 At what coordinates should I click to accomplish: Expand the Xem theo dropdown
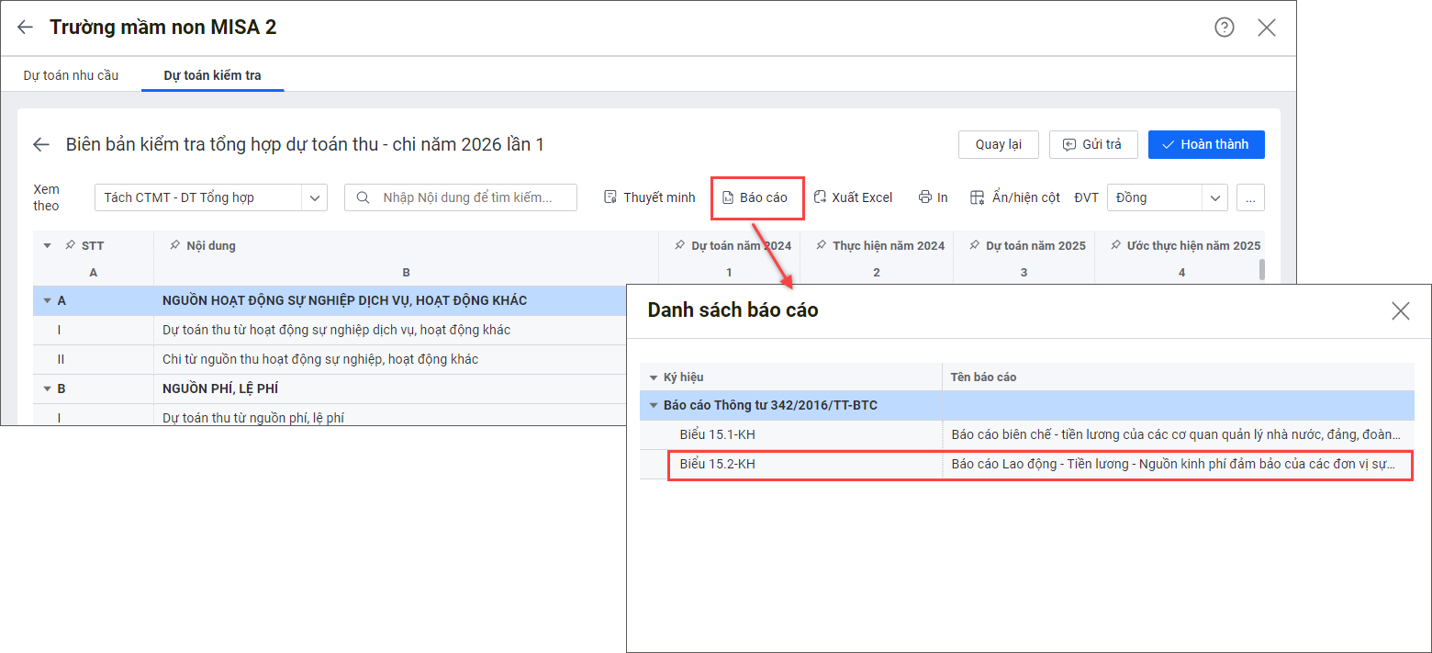point(315,197)
